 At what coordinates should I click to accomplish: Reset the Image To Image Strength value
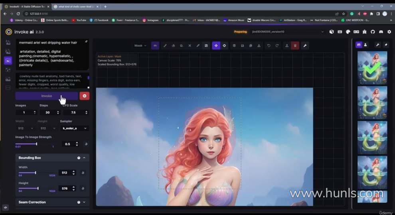point(86,144)
